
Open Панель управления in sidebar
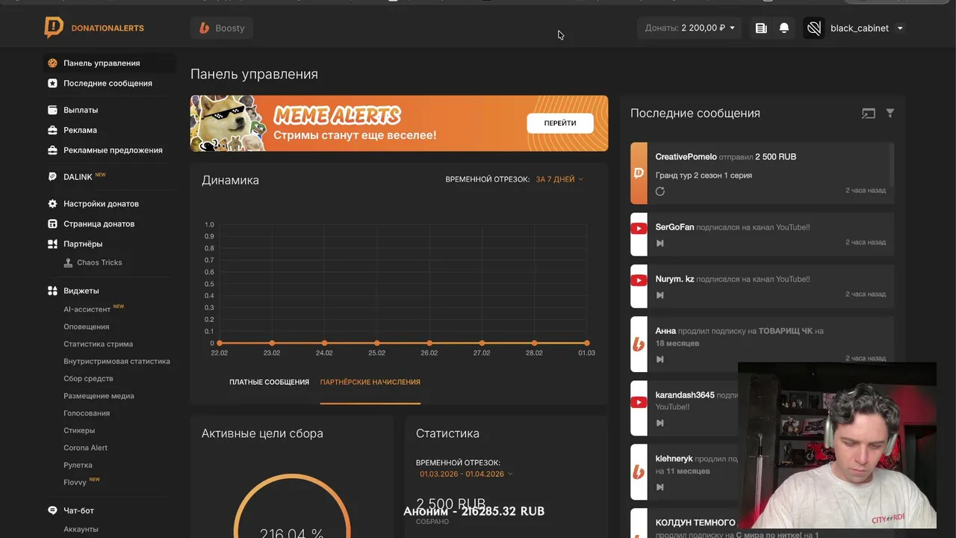point(102,63)
